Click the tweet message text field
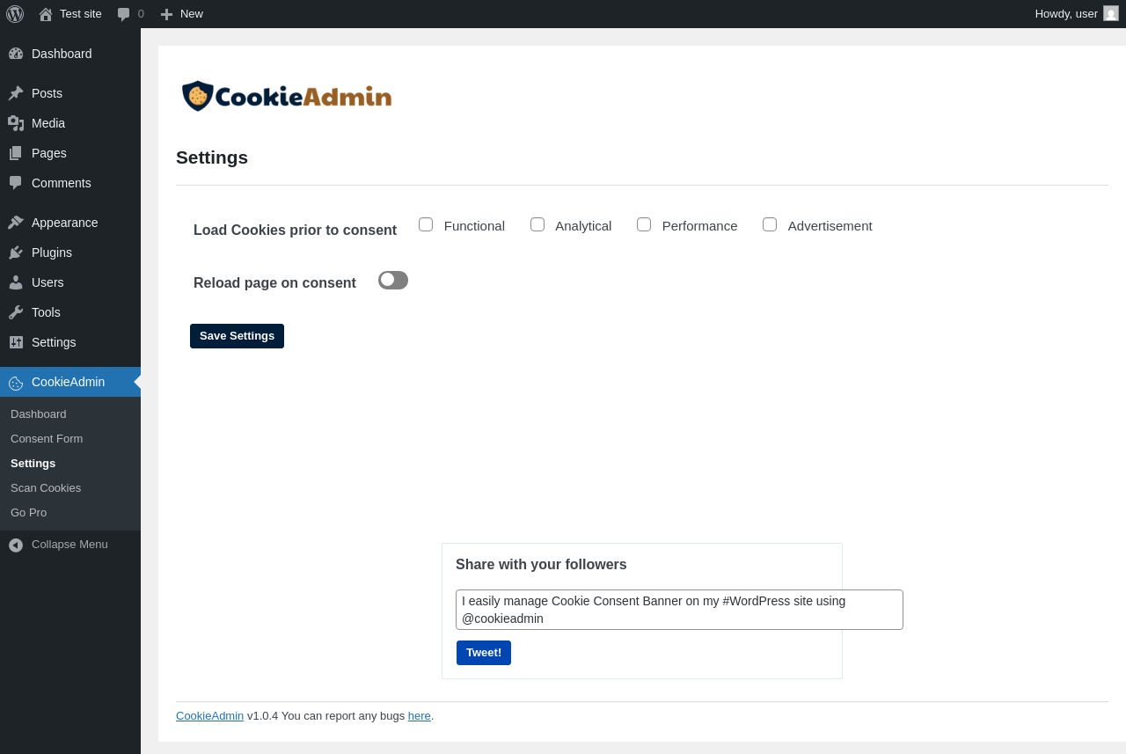Image resolution: width=1126 pixels, height=754 pixels. coord(679,610)
